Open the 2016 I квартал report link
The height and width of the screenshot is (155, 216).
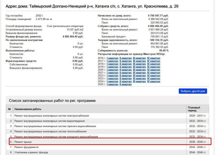(x=112, y=58)
